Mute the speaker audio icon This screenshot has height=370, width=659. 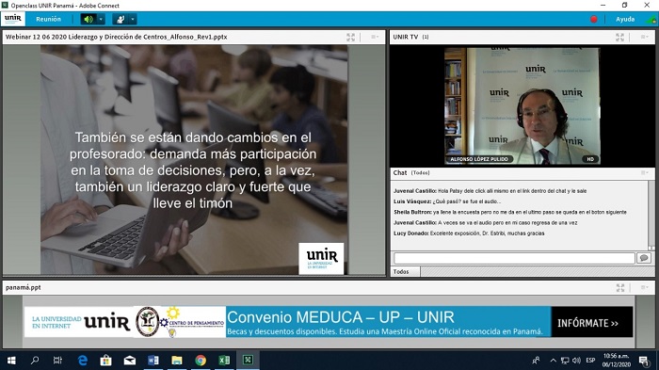(x=88, y=20)
